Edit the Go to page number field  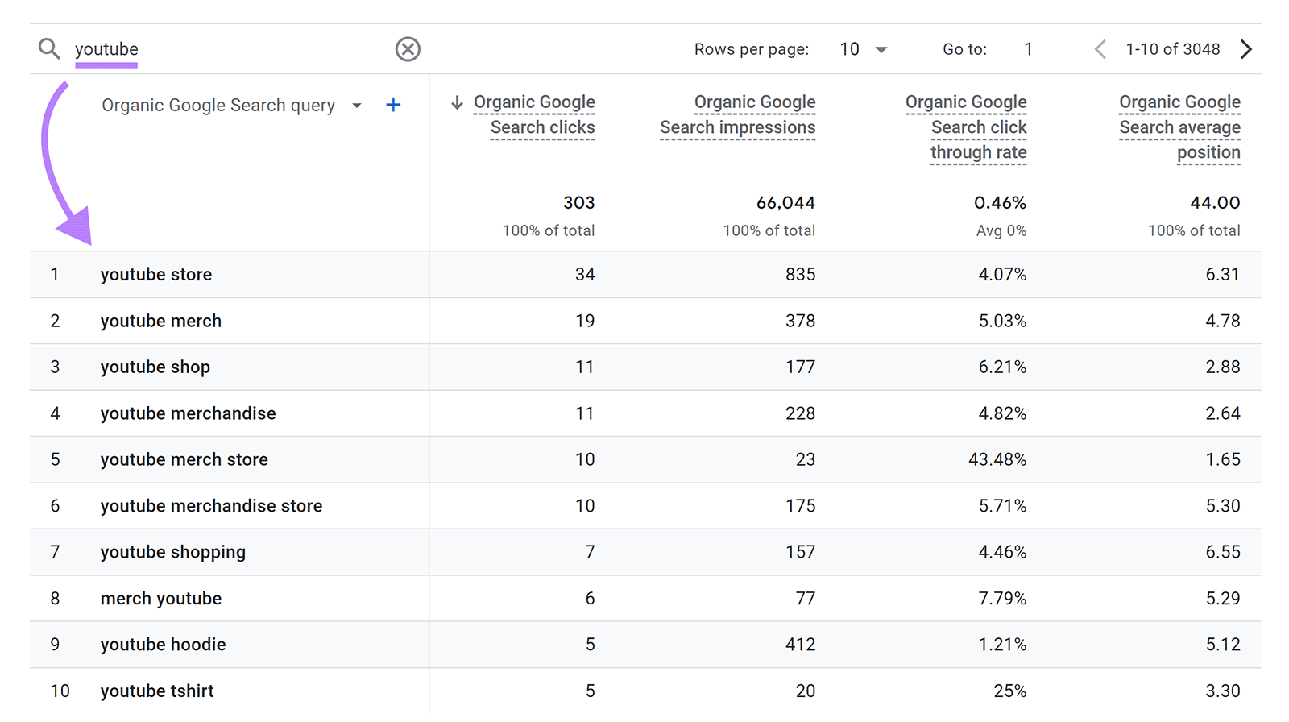click(x=1027, y=49)
